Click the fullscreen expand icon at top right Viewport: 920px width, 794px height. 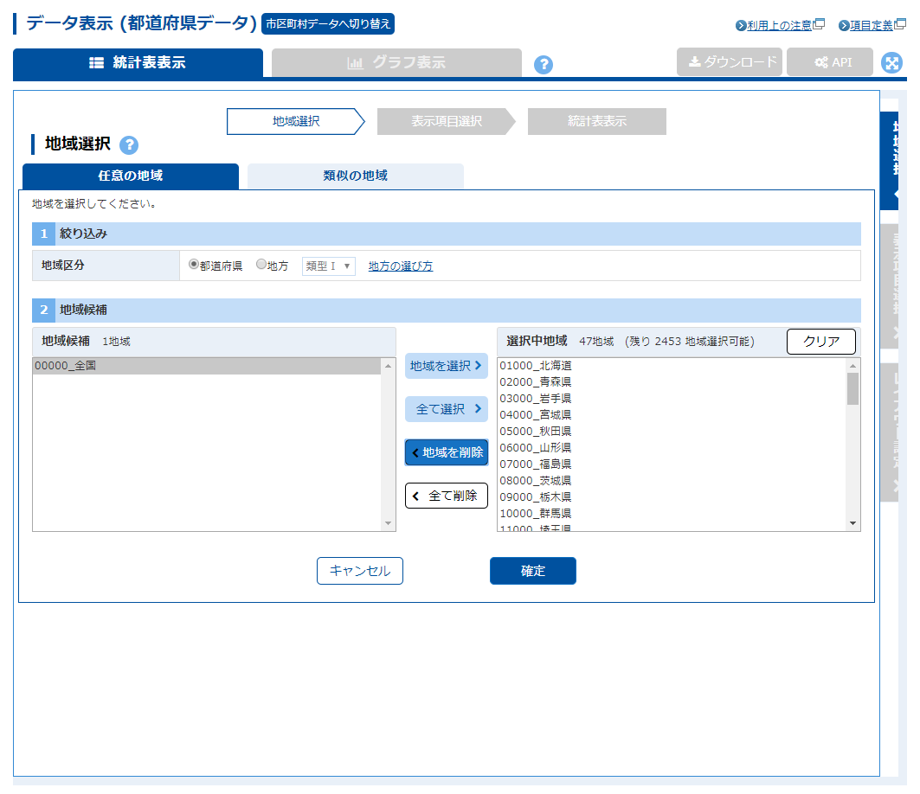(891, 63)
